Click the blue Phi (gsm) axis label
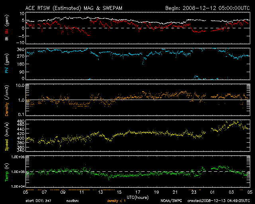The width and height of the screenshot is (255, 204). (5, 63)
